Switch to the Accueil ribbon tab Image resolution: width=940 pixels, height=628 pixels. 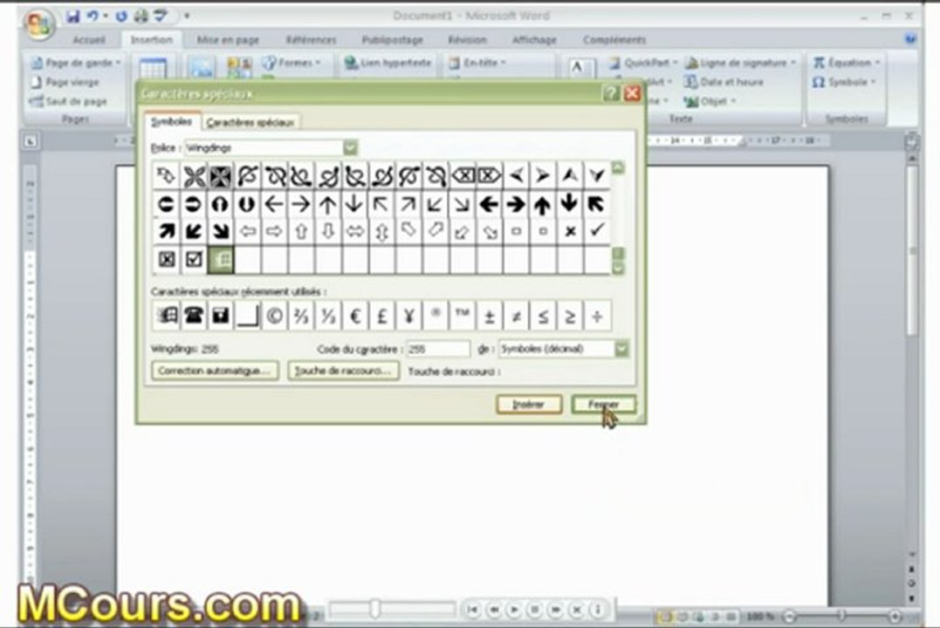point(89,40)
